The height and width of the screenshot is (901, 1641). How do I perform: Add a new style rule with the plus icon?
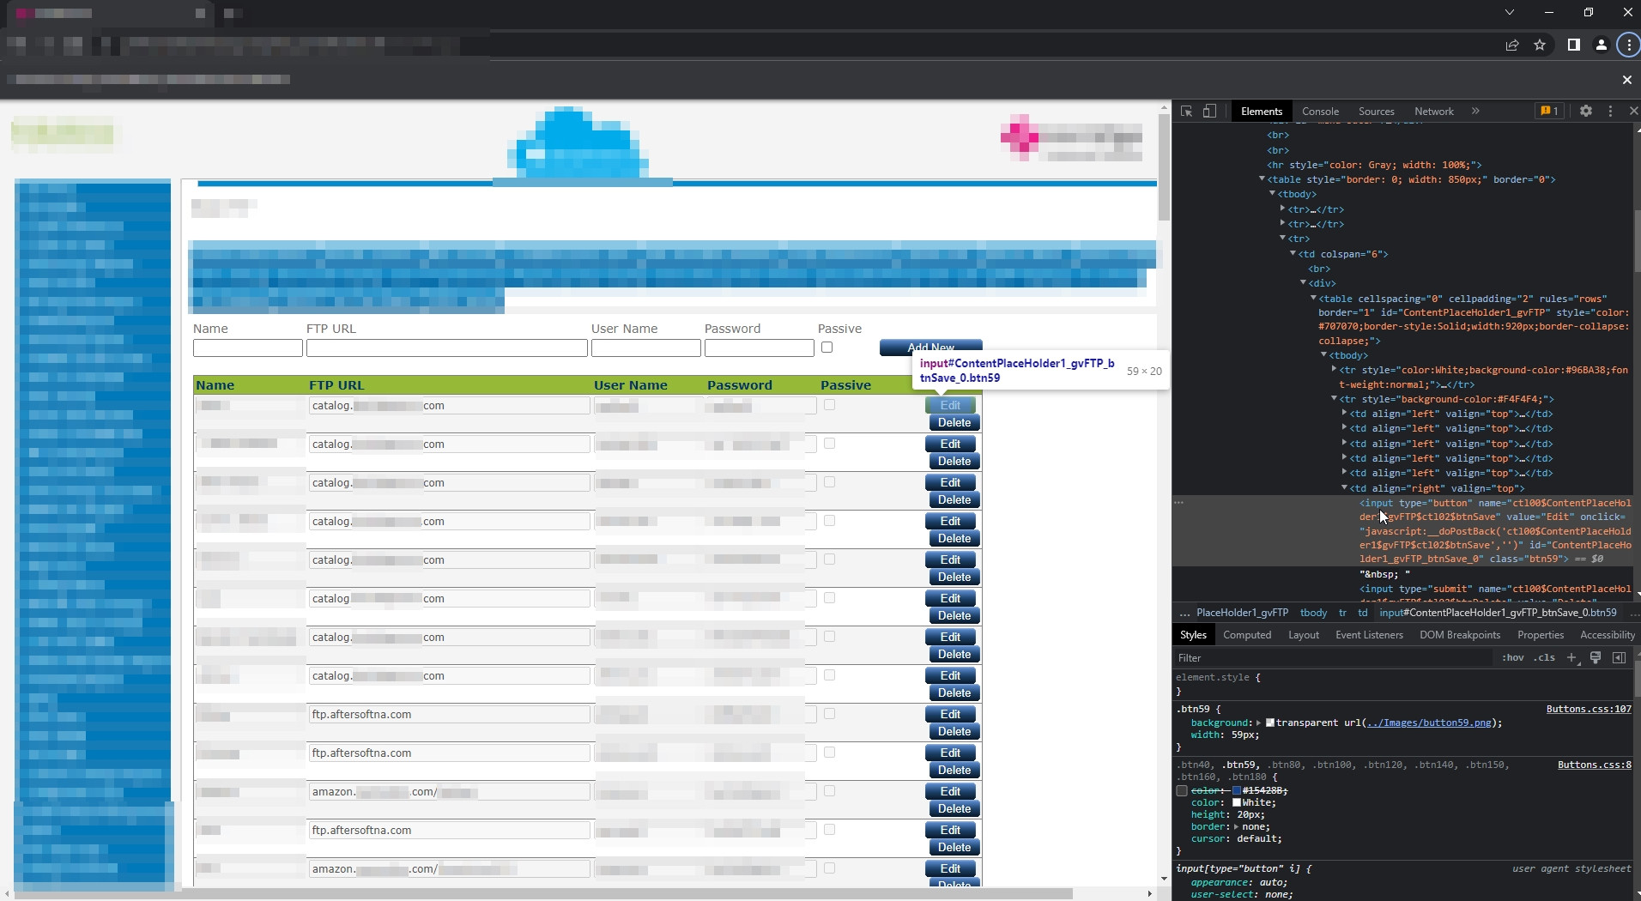coord(1571,658)
